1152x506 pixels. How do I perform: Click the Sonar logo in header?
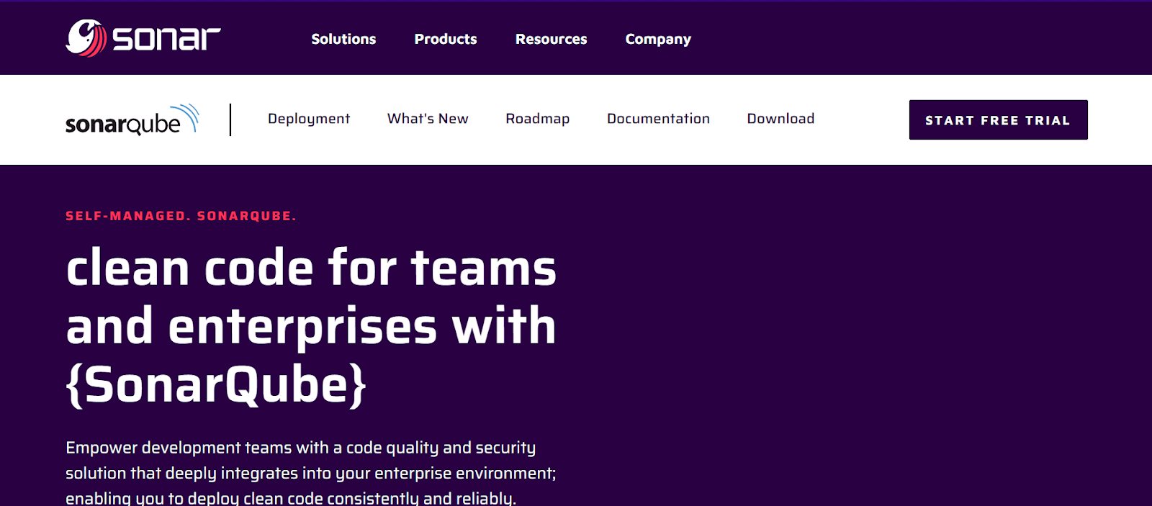pyautogui.click(x=143, y=38)
